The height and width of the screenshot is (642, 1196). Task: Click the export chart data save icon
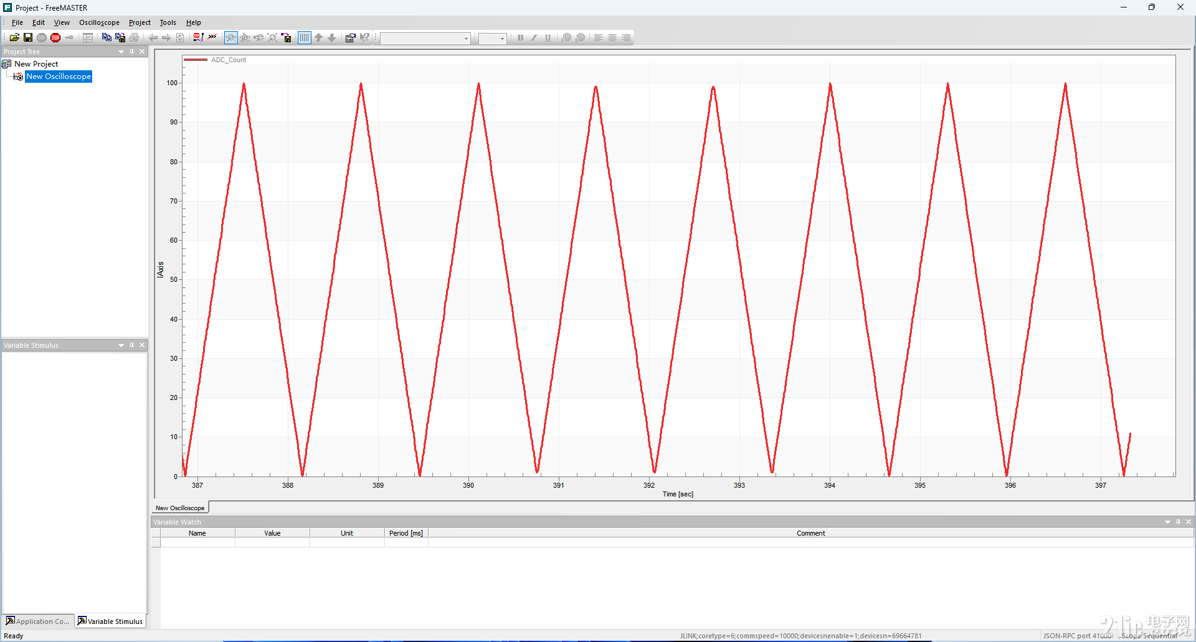287,38
